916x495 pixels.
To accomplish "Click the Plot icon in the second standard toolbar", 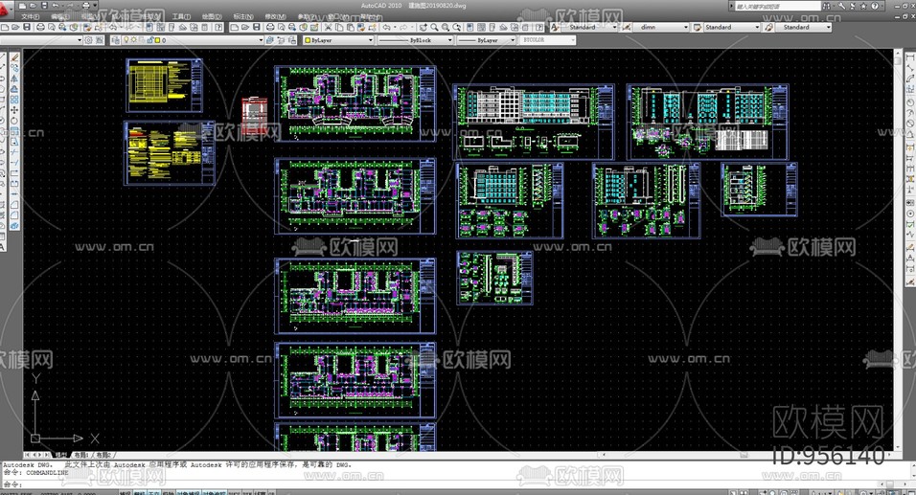I will (x=270, y=27).
